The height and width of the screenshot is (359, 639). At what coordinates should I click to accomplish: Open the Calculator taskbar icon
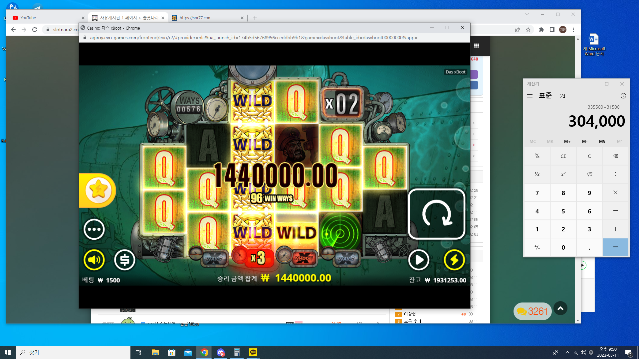(x=237, y=352)
